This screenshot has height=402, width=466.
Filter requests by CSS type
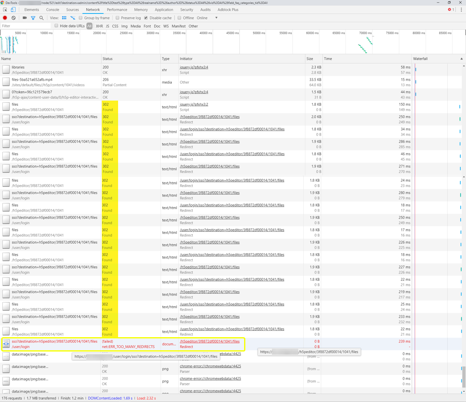[115, 26]
